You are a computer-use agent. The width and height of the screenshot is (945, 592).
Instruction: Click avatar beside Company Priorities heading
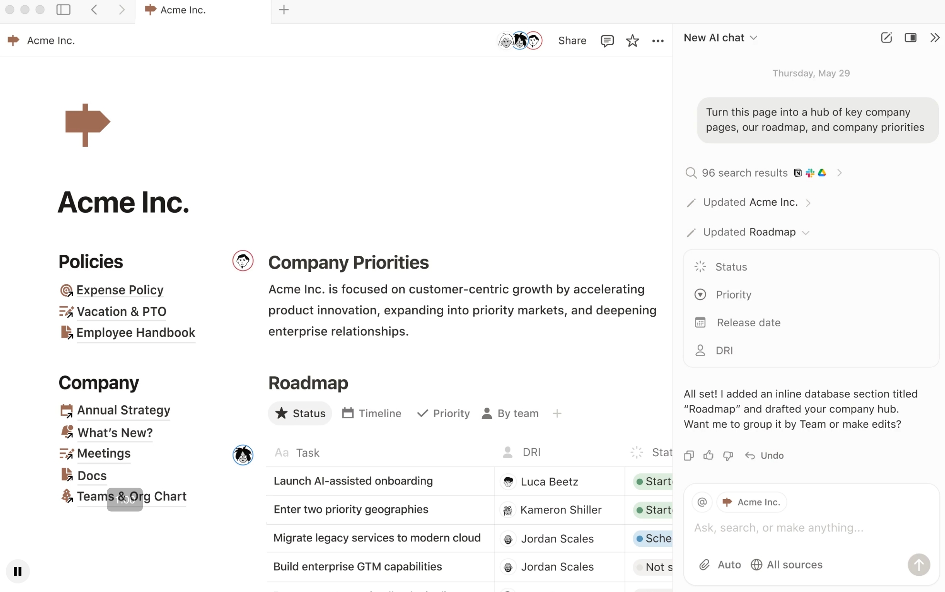click(243, 261)
